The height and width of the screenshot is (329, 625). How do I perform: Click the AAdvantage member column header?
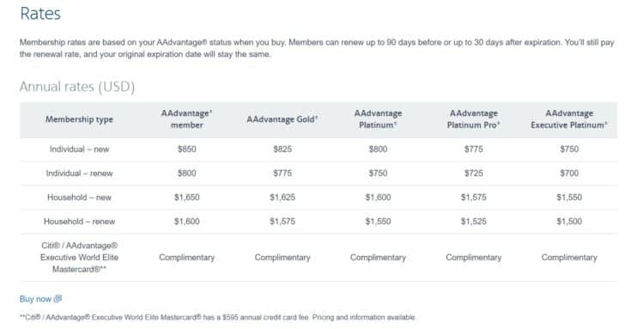186,119
